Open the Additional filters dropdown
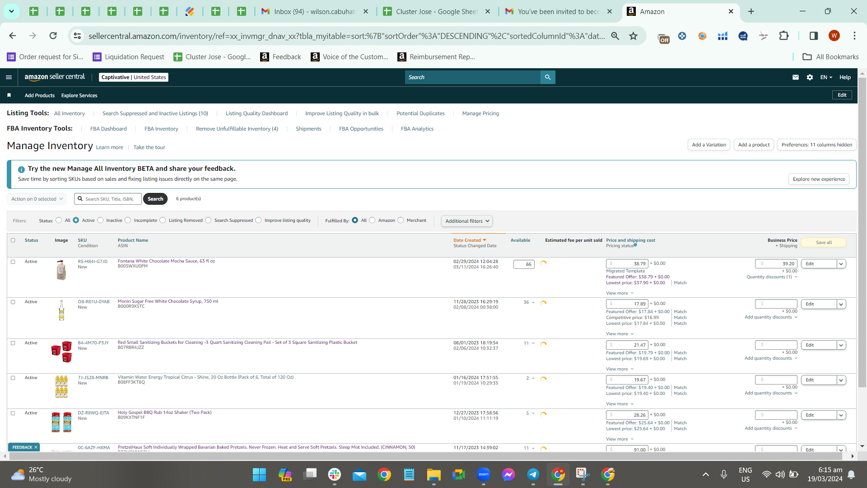Image resolution: width=867 pixels, height=488 pixels. click(x=467, y=221)
